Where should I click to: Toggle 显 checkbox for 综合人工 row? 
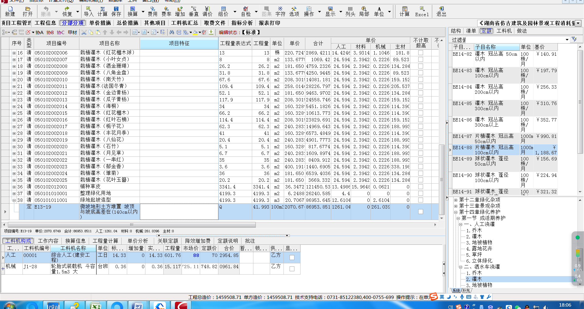(x=292, y=258)
